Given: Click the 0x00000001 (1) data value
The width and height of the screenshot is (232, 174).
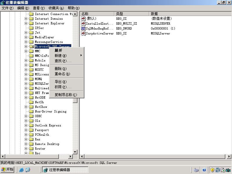Looking at the screenshot, I should [163, 28].
